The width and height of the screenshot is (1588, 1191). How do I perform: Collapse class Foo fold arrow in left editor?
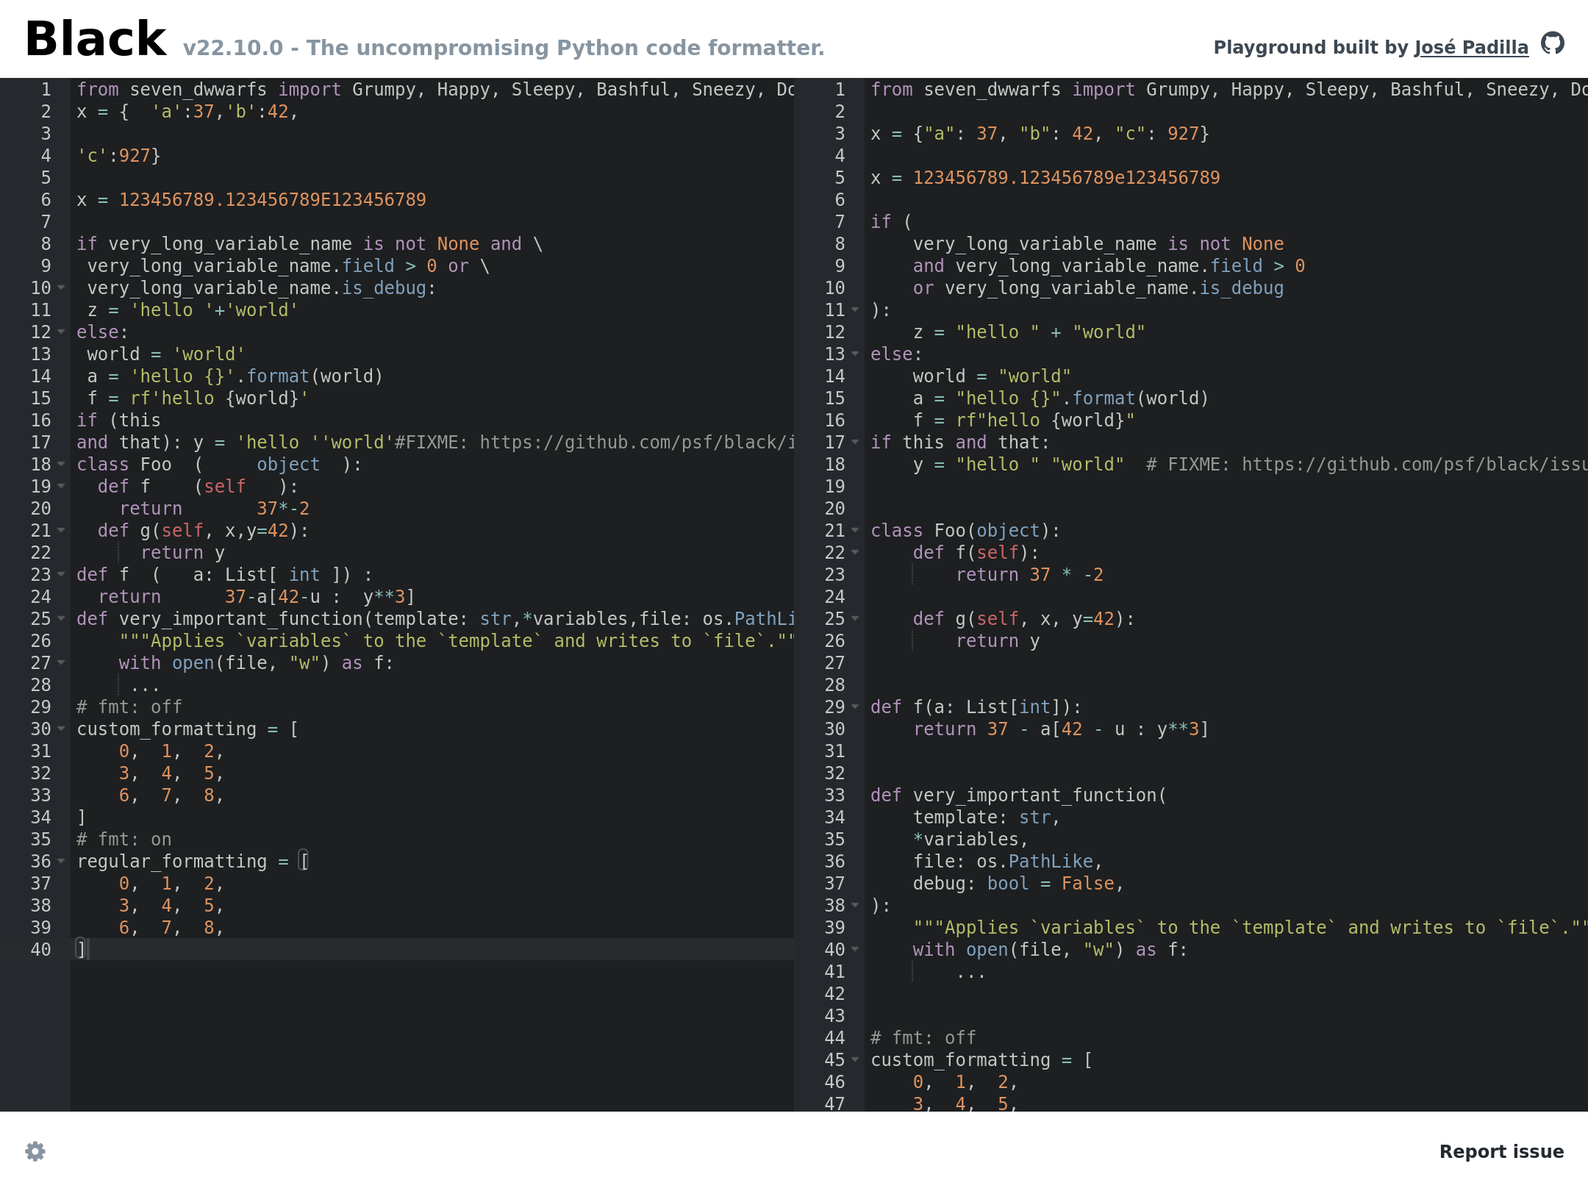[61, 465]
